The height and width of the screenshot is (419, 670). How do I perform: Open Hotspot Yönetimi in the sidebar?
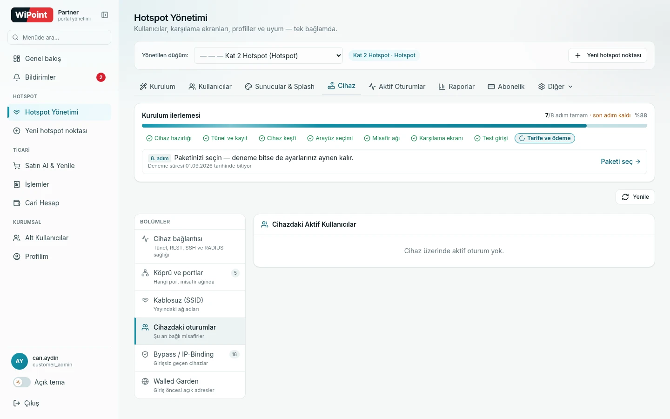coord(59,112)
